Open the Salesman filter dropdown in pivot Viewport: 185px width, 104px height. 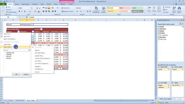[x=33, y=31]
